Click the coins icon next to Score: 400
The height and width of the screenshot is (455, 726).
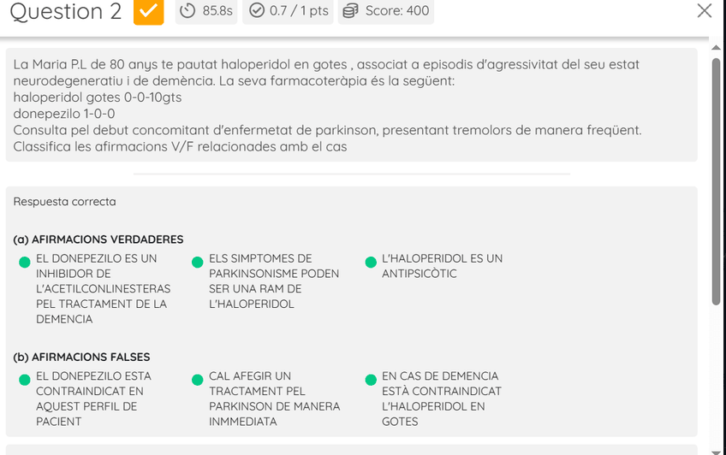coord(349,11)
